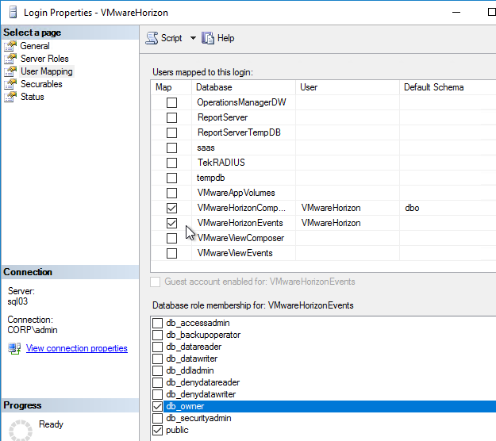This screenshot has height=441, width=496.
Task: Click the Default Schema column header
Action: [448, 87]
